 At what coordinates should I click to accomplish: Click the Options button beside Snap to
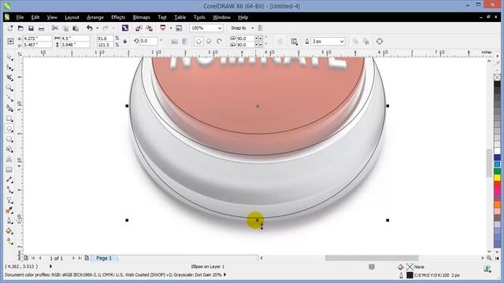click(x=261, y=28)
